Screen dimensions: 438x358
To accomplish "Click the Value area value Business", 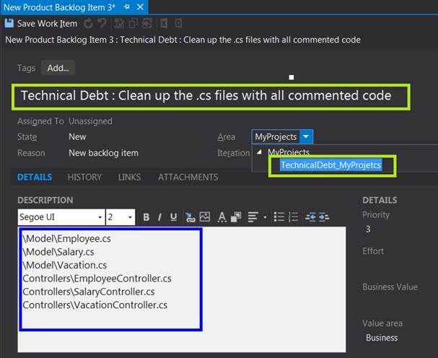I will point(382,338).
